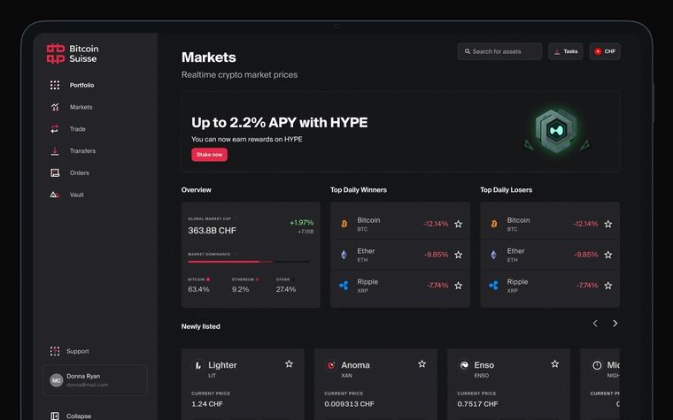This screenshot has width=673, height=420.
Task: Show previous newly listed assets
Action: tap(595, 324)
